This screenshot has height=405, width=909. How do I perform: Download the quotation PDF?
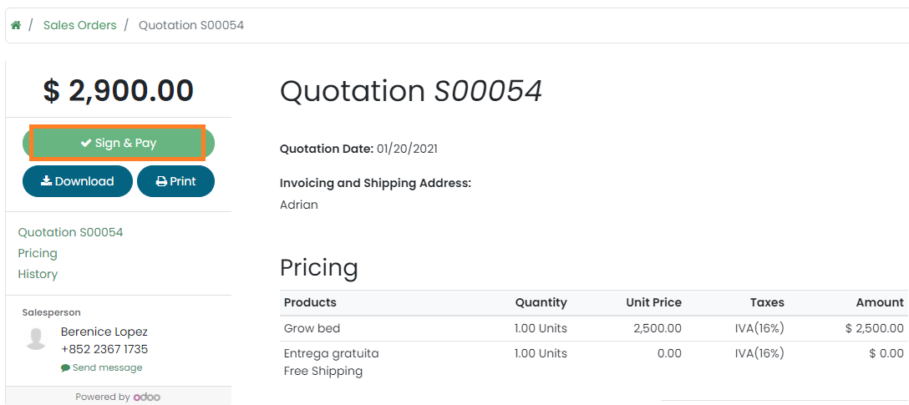(x=78, y=181)
